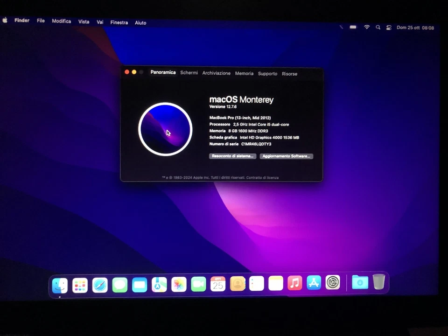448x336 pixels.
Task: Open the Vai menu
Action: pos(100,22)
